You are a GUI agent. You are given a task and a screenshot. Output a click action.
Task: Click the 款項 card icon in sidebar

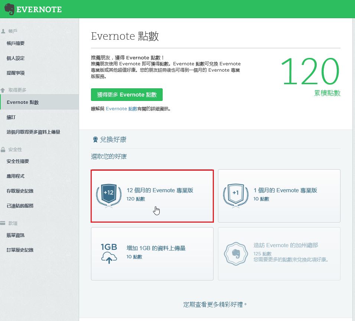tap(3, 223)
